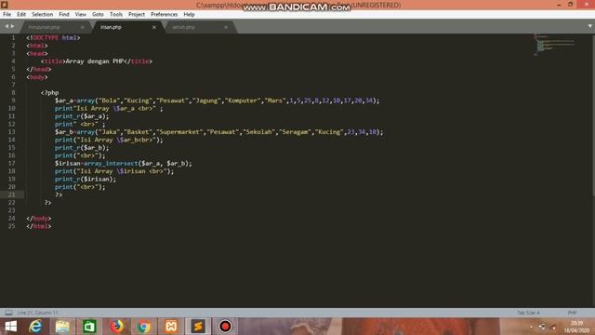Click line number 9 in gutter
595x335 pixels.
[x=13, y=100]
